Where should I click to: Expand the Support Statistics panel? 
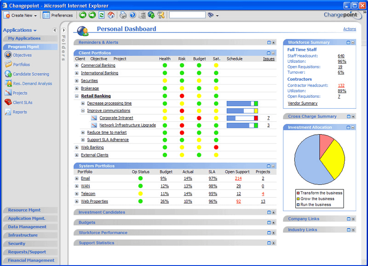pos(273,243)
